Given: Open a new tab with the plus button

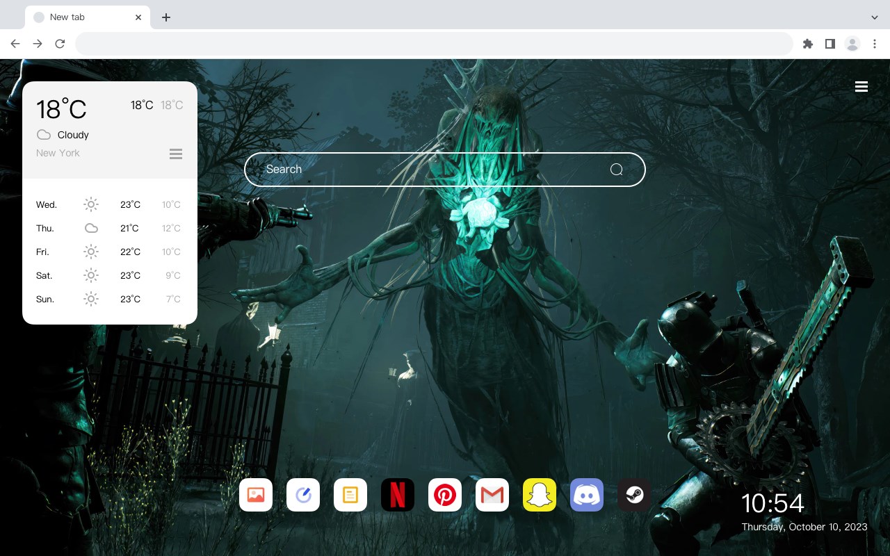Looking at the screenshot, I should pyautogui.click(x=166, y=17).
